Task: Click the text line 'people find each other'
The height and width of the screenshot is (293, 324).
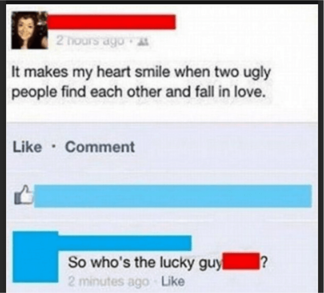Action: point(138,92)
